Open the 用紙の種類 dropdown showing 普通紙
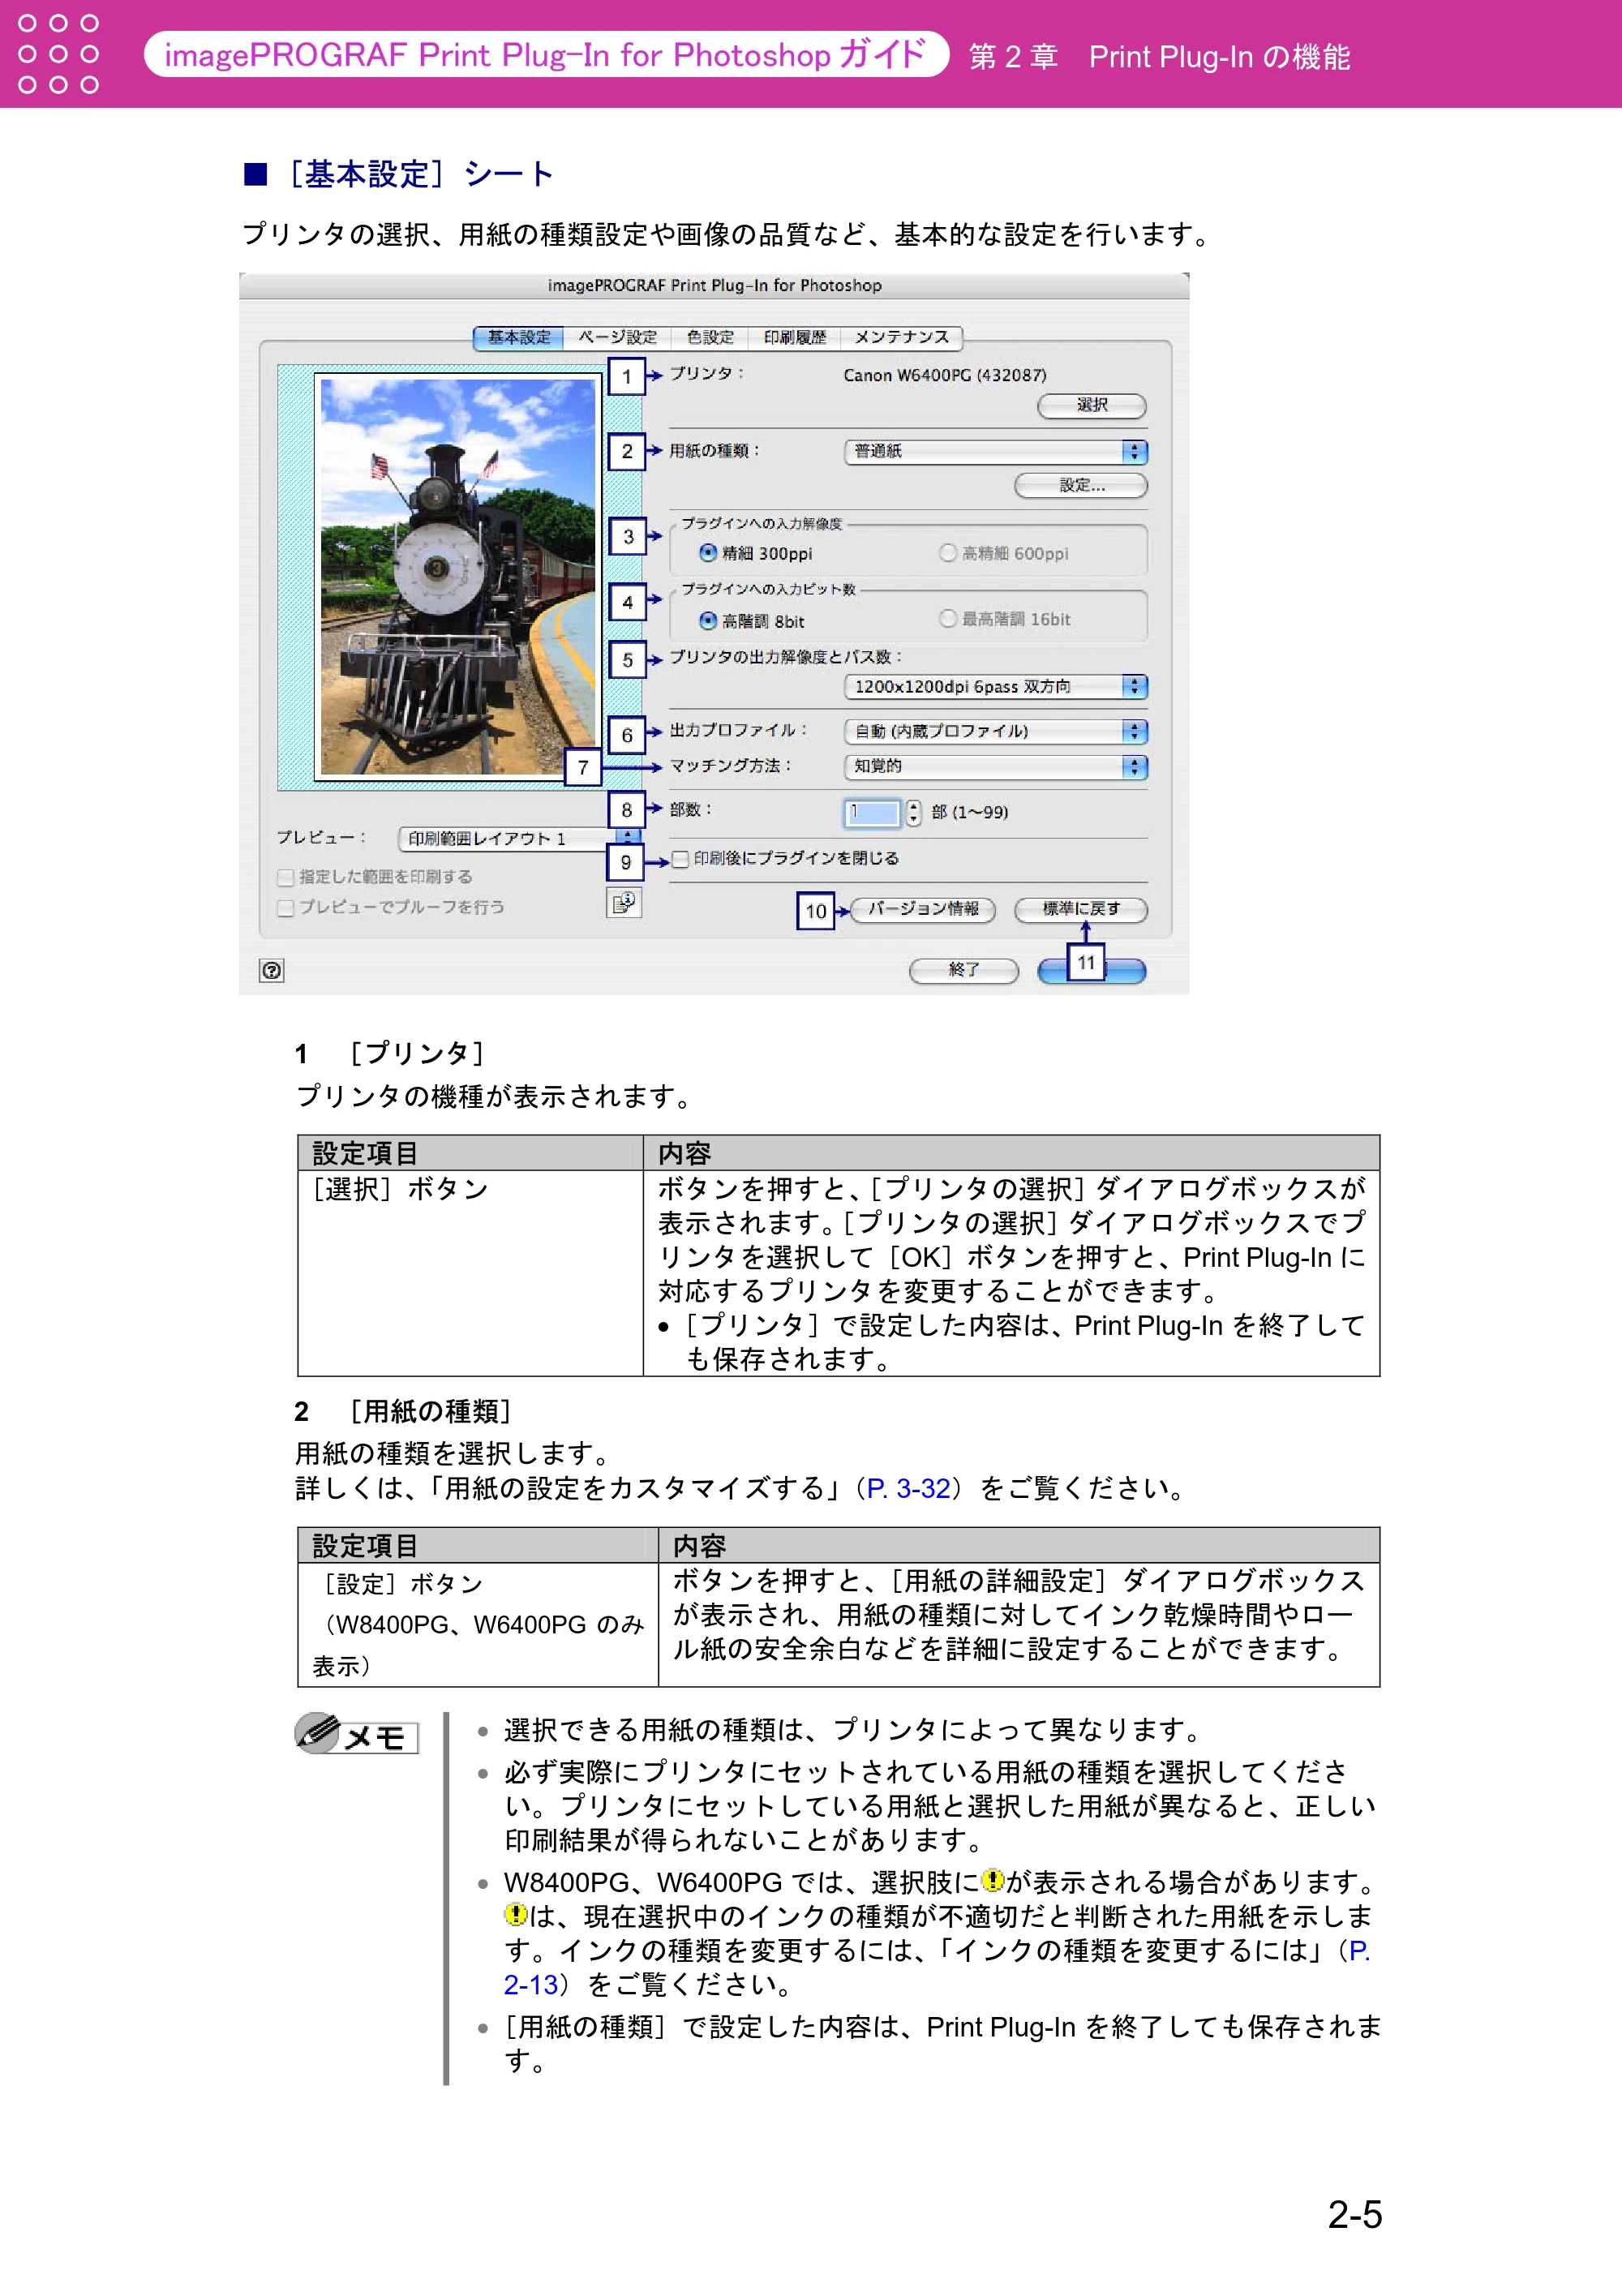The width and height of the screenshot is (1622, 2296). (x=996, y=452)
